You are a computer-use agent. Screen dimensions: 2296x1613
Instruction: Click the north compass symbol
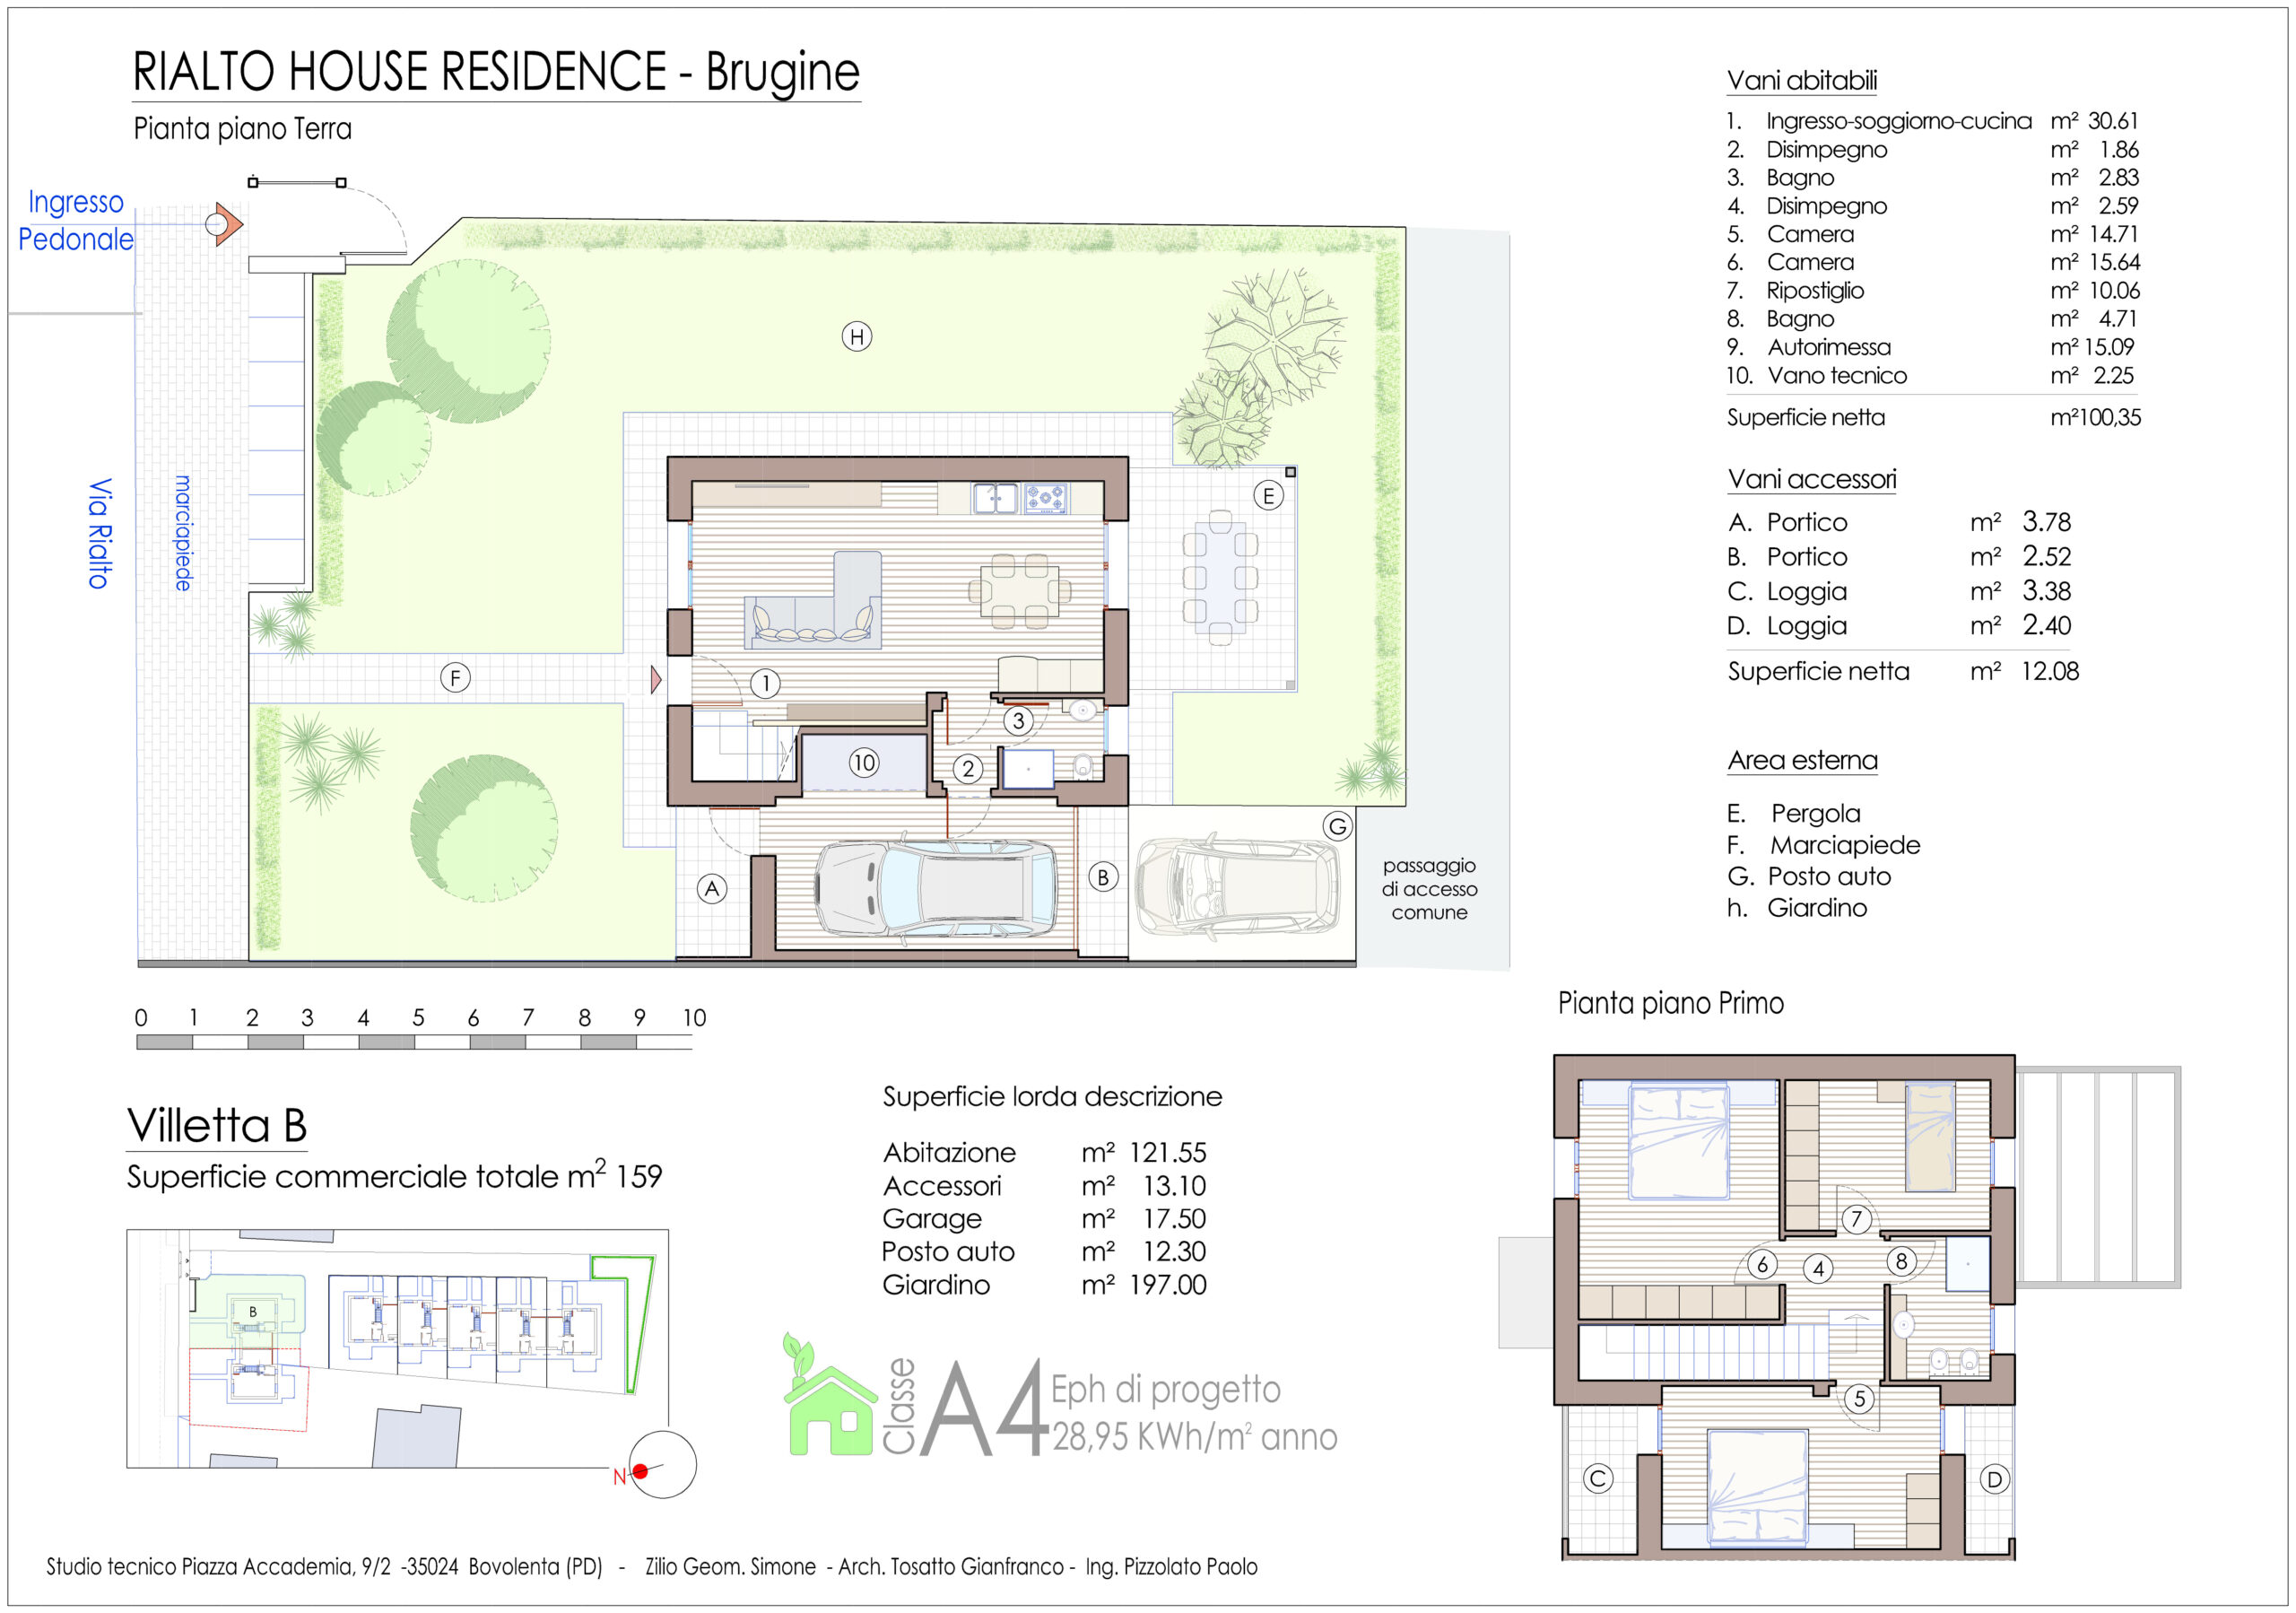pos(662,1464)
